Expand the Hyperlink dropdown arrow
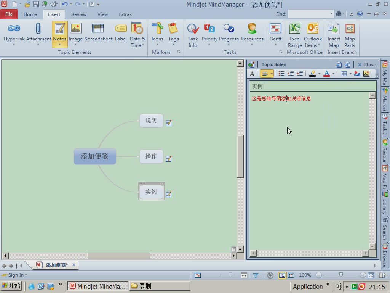This screenshot has width=390, height=293. click(x=14, y=45)
